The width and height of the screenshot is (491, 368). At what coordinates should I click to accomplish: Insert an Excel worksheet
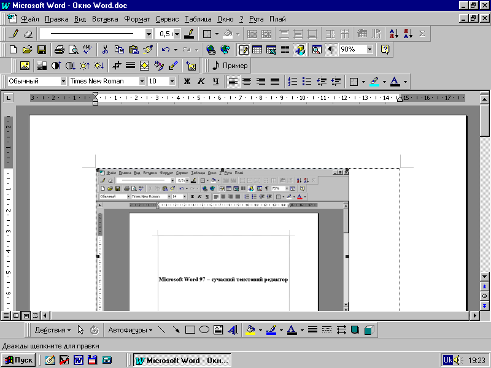pyautogui.click(x=271, y=50)
